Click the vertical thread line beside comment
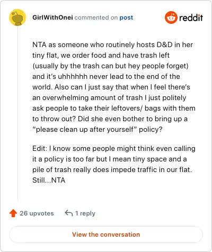 click(17, 113)
